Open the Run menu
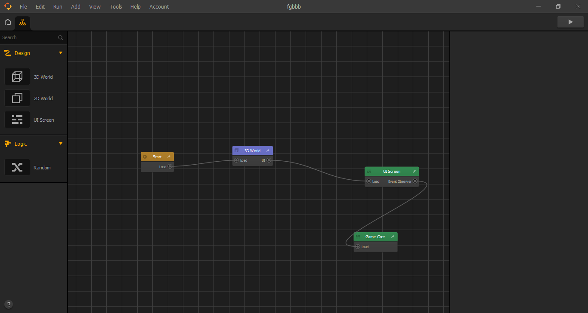The height and width of the screenshot is (313, 588). (x=58, y=6)
